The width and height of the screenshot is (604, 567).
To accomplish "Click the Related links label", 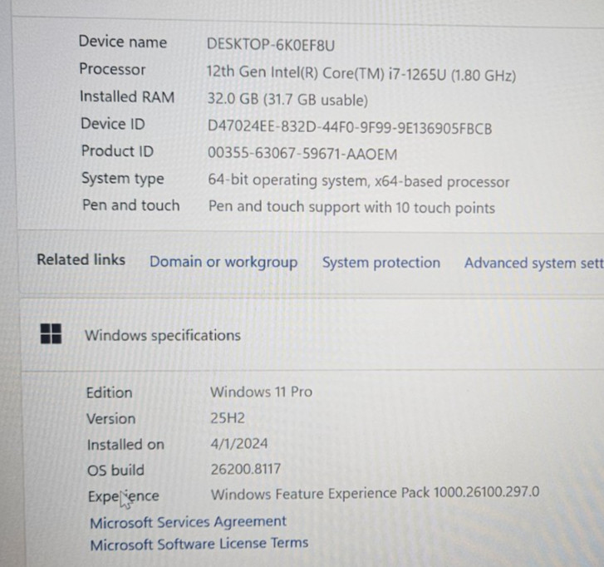I will point(81,259).
